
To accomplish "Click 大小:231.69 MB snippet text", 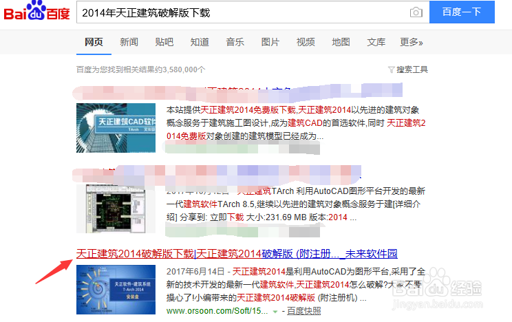I will tap(276, 217).
